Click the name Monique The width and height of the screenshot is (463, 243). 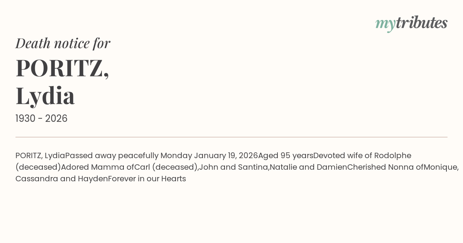pyautogui.click(x=441, y=167)
